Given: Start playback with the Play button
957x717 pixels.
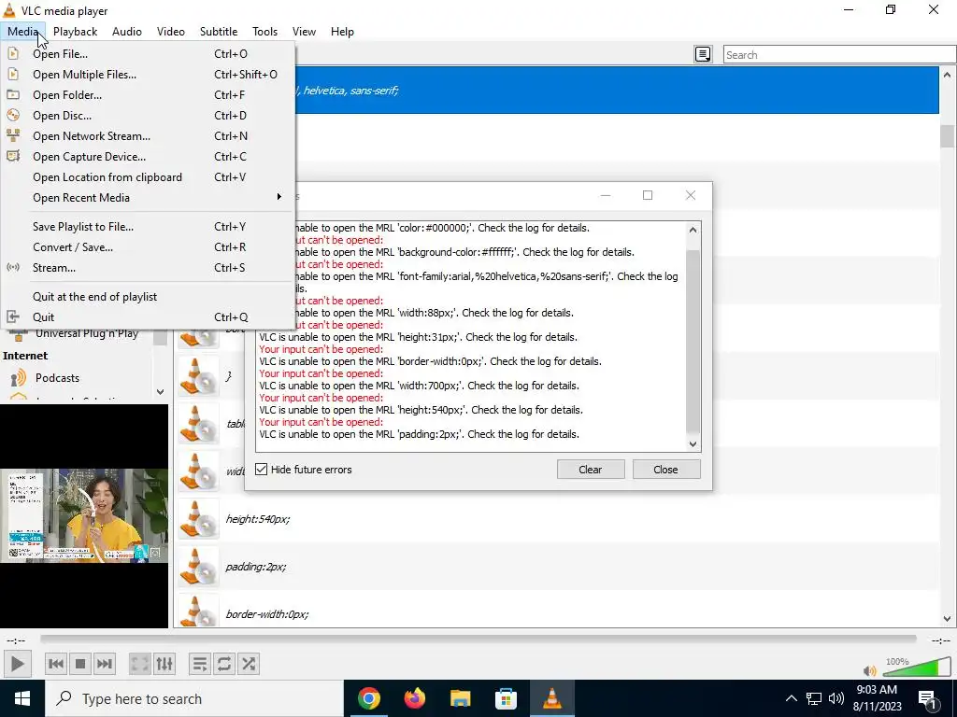Looking at the screenshot, I should tap(17, 664).
